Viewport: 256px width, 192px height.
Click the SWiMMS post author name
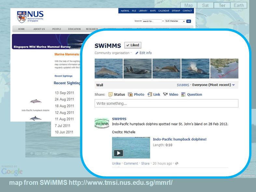click(119, 119)
